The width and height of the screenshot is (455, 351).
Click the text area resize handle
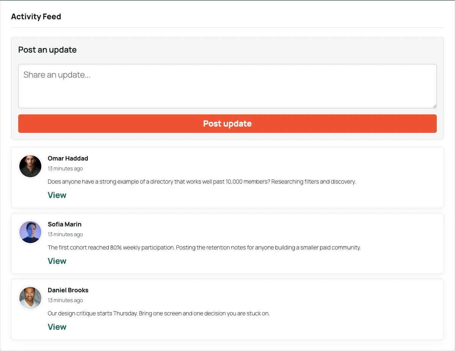point(434,106)
